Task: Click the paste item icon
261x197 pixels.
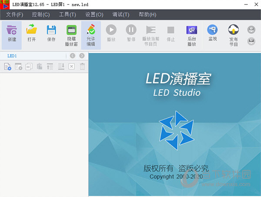Action: pyautogui.click(x=40, y=66)
